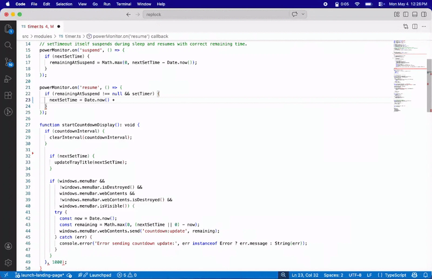Screen dimensions: 432x279
Task: Click the vertical scrollbar slider
Action: point(429,85)
